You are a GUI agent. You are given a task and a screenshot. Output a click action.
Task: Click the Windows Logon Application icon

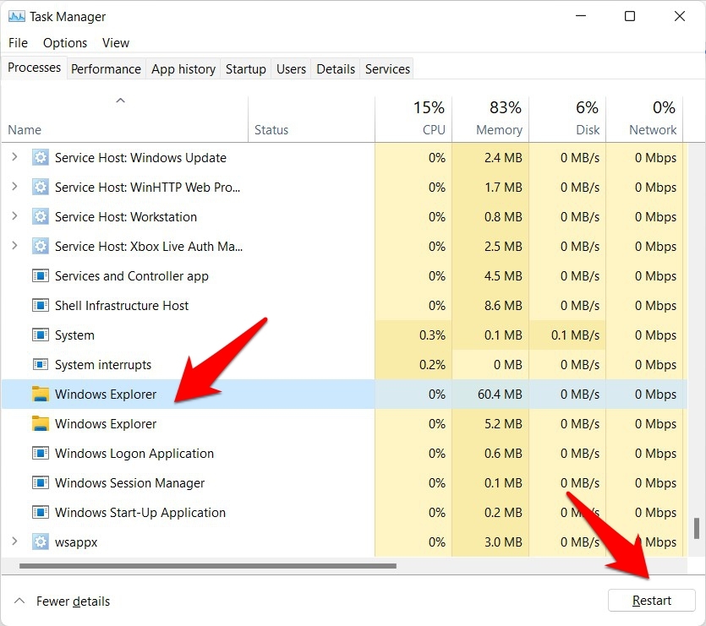41,454
